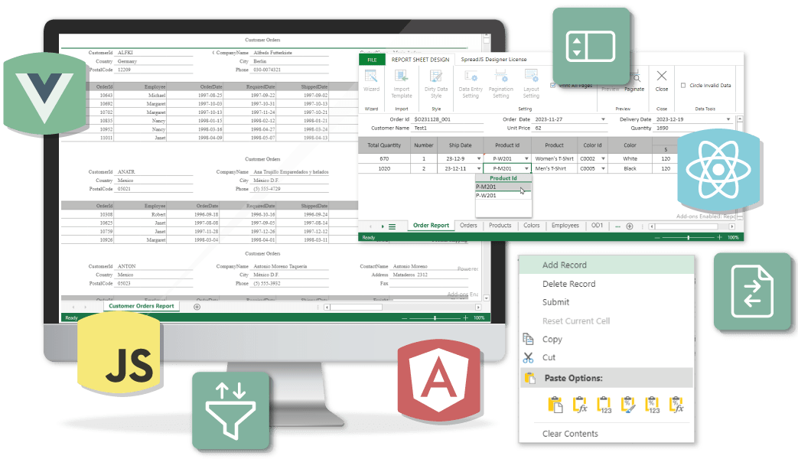Add a new sheet after the OD1 tab
The height and width of the screenshot is (459, 798).
630,226
